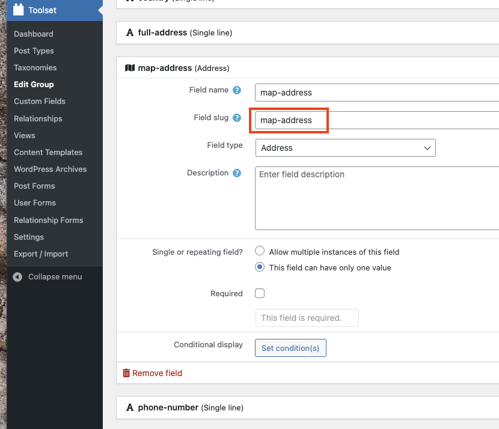Click the map icon beside map-address heading

[x=130, y=68]
